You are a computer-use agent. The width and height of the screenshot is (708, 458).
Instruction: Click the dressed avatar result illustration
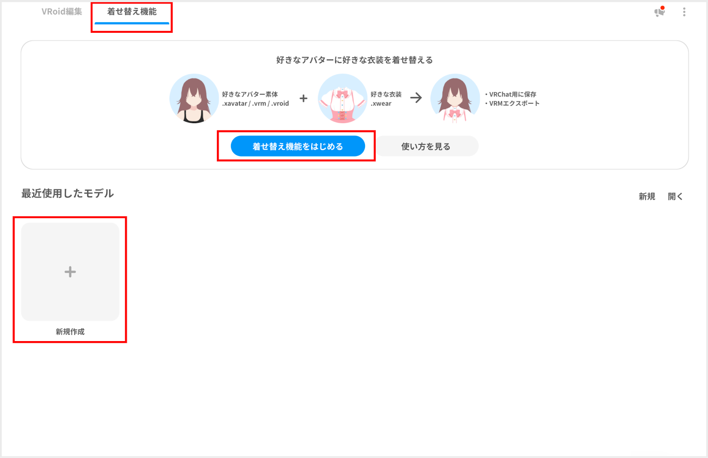[x=455, y=98]
